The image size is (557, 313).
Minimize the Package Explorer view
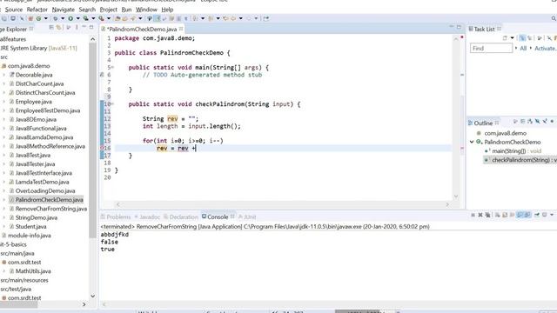click(x=84, y=27)
